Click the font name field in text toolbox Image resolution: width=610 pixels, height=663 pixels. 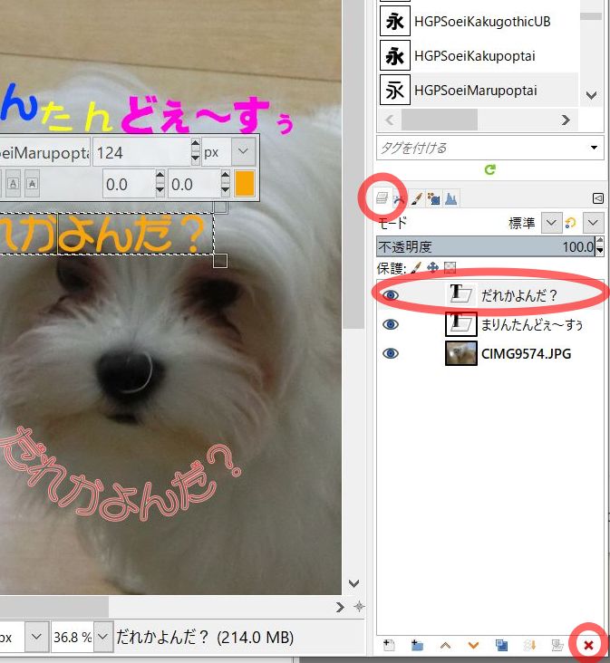pos(44,152)
